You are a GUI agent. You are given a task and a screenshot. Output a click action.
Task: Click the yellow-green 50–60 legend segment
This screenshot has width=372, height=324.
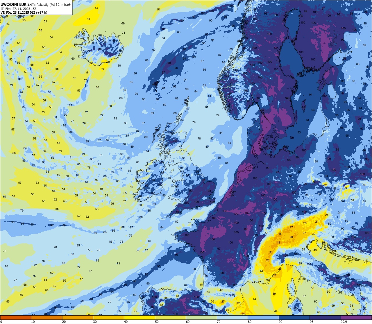(170, 317)
